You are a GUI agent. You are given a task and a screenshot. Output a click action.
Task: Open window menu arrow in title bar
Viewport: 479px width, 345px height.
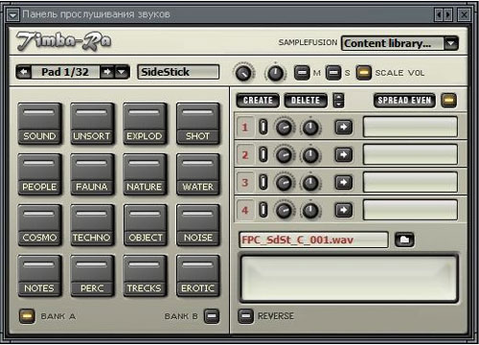[12, 14]
